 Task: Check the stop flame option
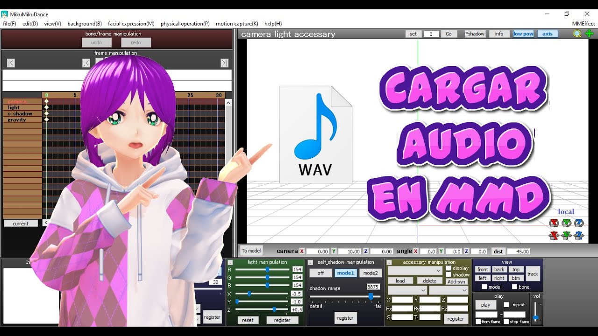tap(506, 322)
